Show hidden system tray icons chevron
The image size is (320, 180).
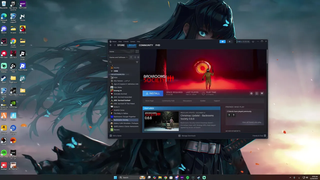pyautogui.click(x=290, y=177)
